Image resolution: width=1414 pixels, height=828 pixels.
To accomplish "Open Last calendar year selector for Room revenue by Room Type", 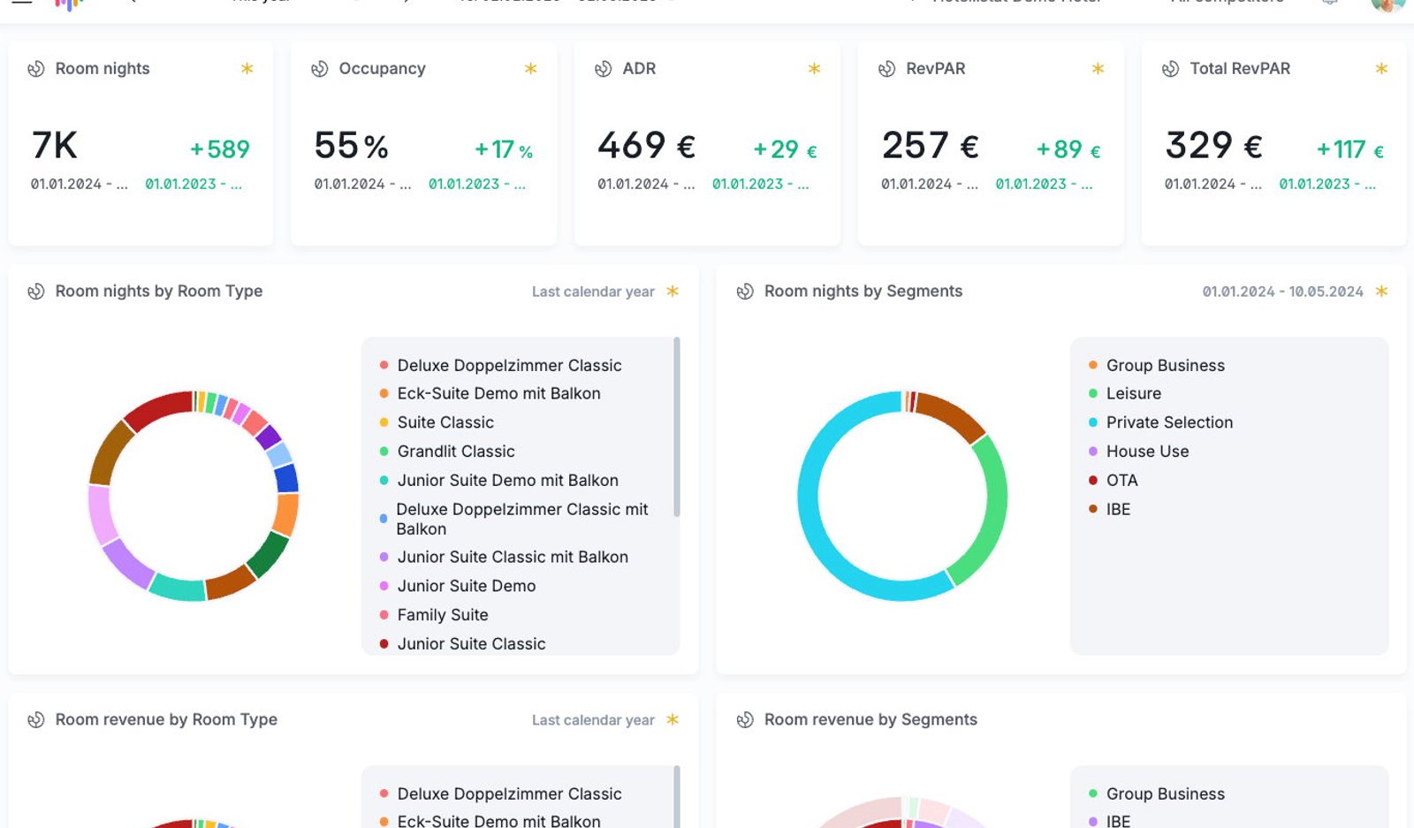I will click(x=593, y=720).
